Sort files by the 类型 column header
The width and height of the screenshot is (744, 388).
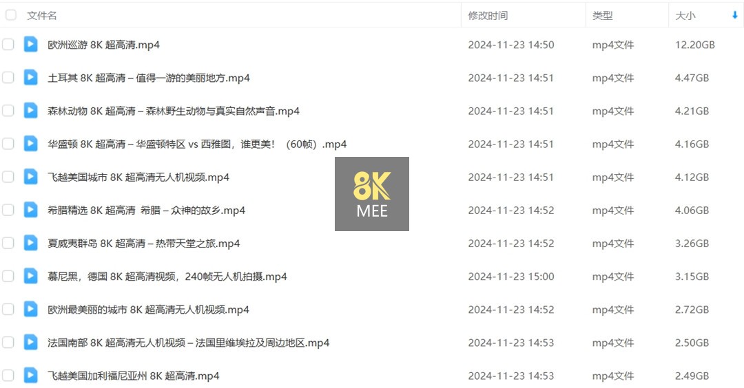(602, 16)
